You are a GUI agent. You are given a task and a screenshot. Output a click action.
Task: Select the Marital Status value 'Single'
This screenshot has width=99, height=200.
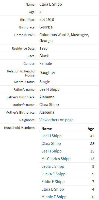coord(45,82)
